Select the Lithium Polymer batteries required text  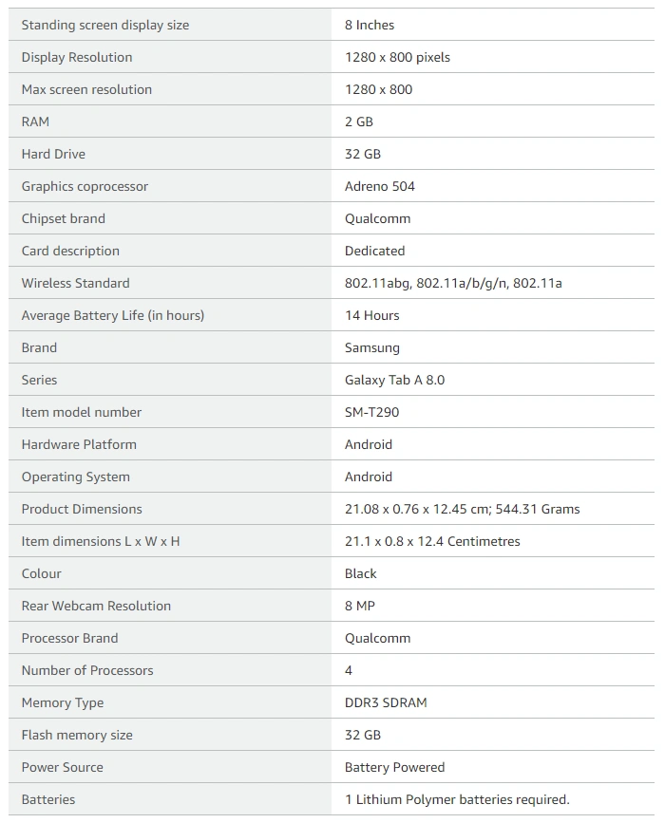click(457, 799)
